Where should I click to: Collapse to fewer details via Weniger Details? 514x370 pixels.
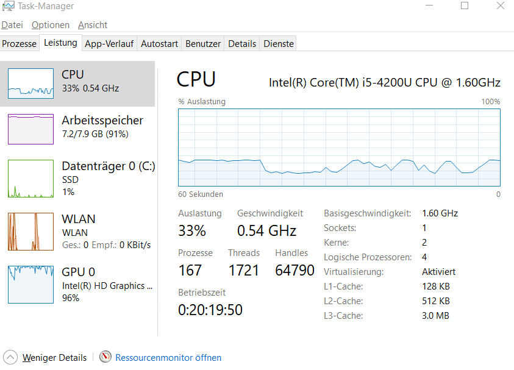tap(54, 358)
